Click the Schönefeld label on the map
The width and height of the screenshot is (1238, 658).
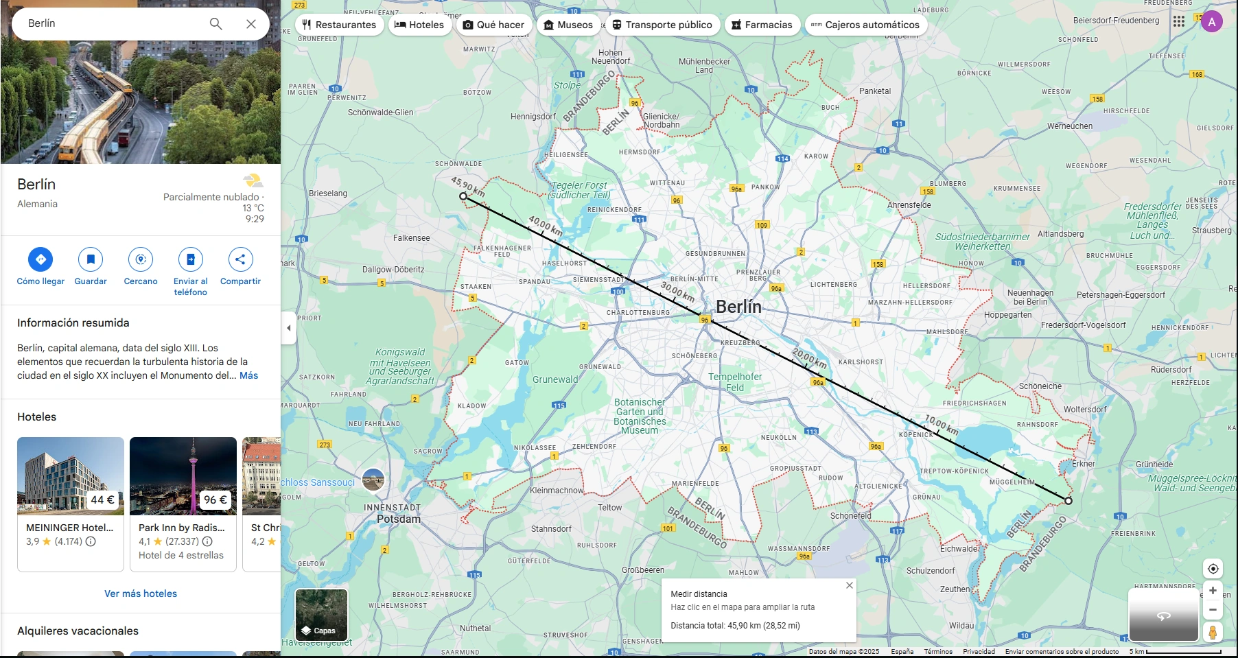[x=851, y=516]
